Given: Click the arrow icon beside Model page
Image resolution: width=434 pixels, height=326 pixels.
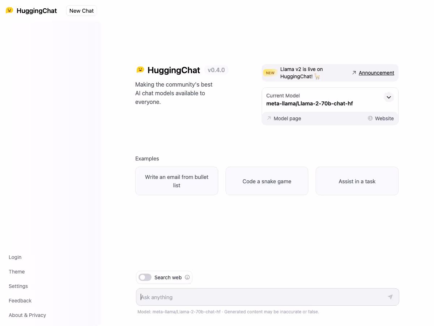Looking at the screenshot, I should [x=269, y=118].
